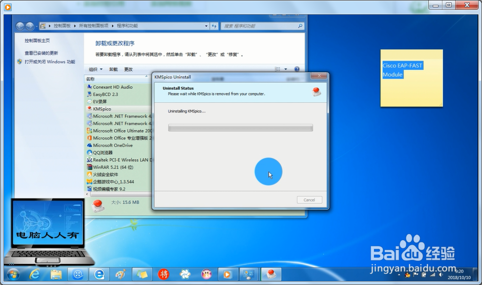Open the KMSpico red button taskbar icon
Viewport: 482px width, 285px height.
click(271, 274)
